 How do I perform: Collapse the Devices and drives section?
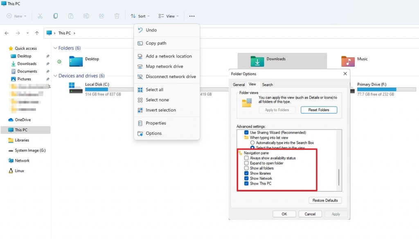(56, 76)
